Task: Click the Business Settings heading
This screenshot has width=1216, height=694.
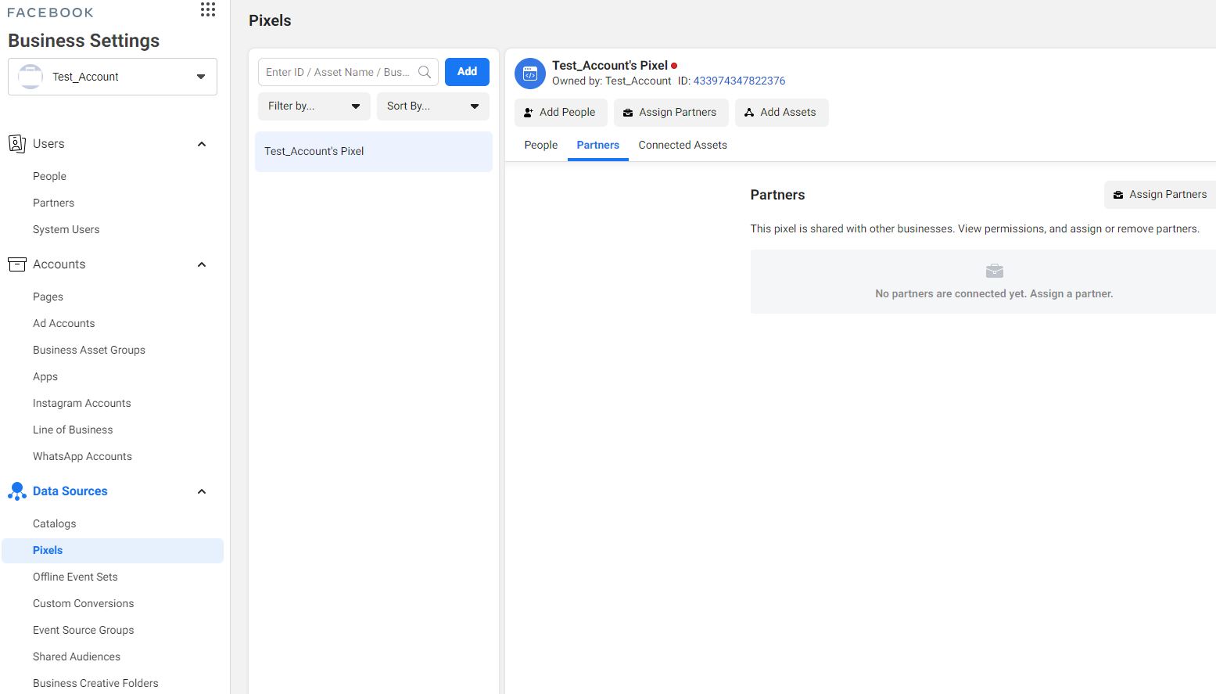Action: coord(84,41)
